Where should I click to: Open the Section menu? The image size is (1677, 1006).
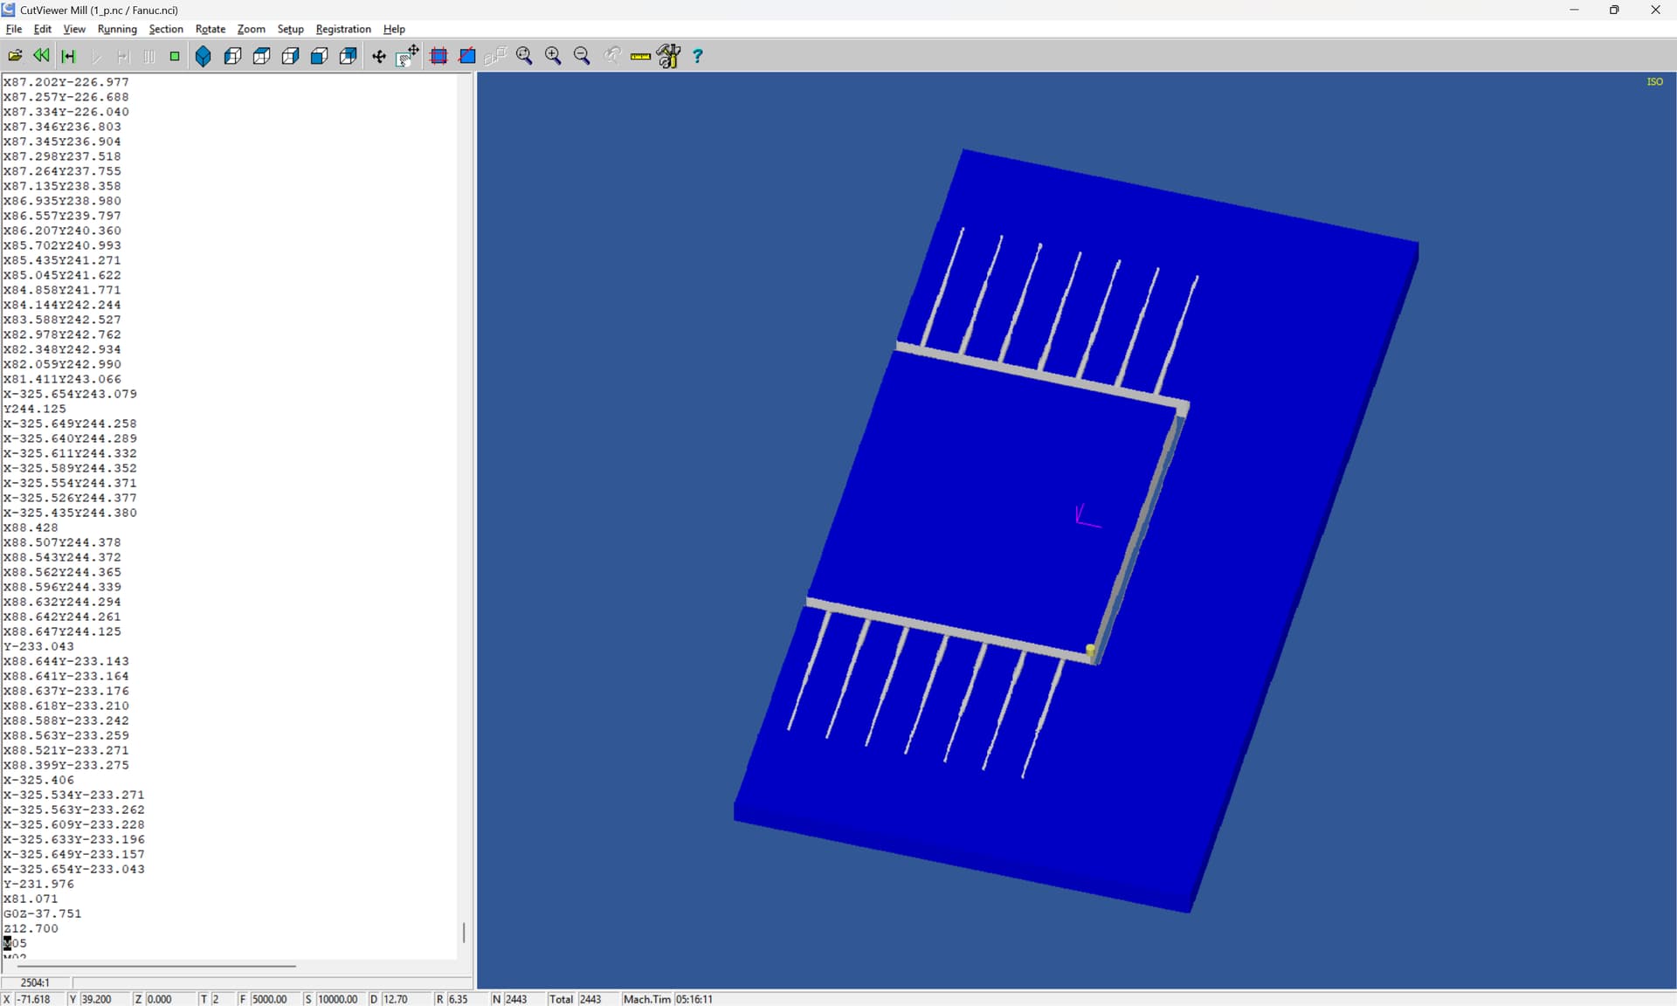166,29
